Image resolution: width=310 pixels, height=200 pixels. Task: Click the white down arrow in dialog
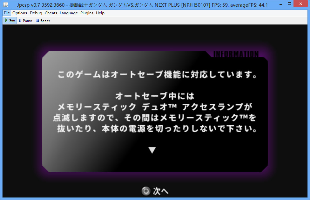pyautogui.click(x=152, y=150)
